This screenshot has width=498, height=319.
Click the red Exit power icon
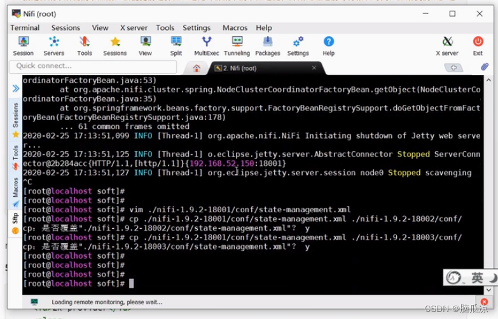click(x=478, y=46)
